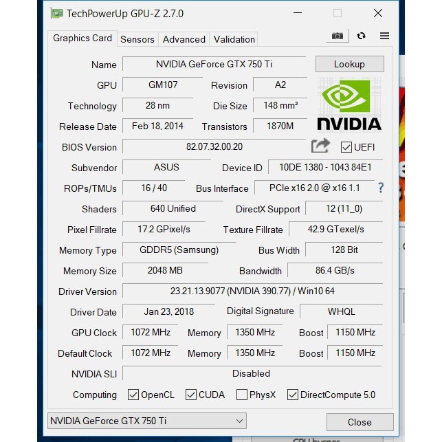Click the Default Clock row Boost 1150 MHz
This screenshot has width=442, height=442.
coord(355,353)
